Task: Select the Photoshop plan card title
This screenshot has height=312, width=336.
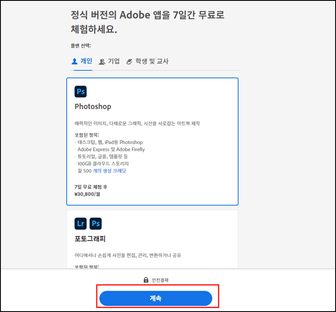Action: (93, 107)
